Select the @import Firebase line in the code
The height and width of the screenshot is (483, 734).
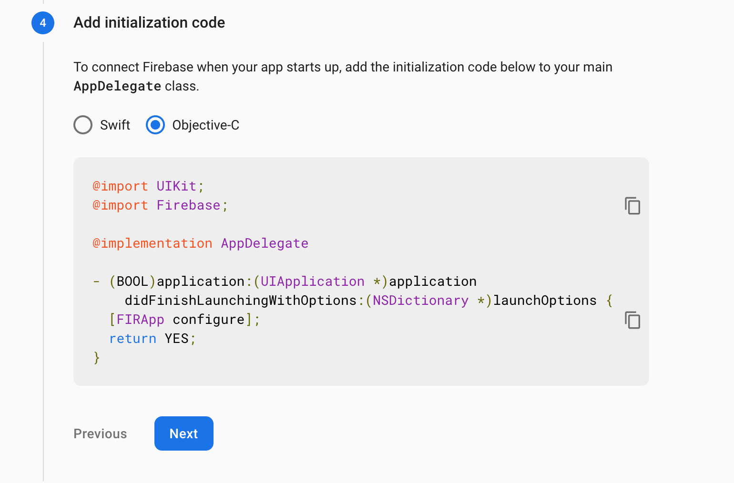tap(160, 205)
